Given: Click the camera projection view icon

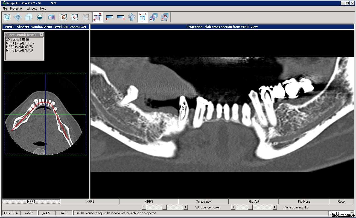Looking at the screenshot, I should tap(52, 18).
